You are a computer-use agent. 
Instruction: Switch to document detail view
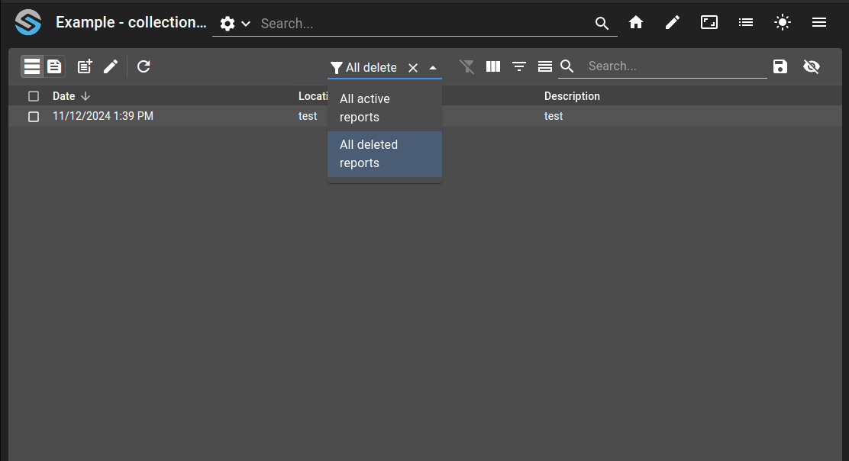tap(54, 66)
